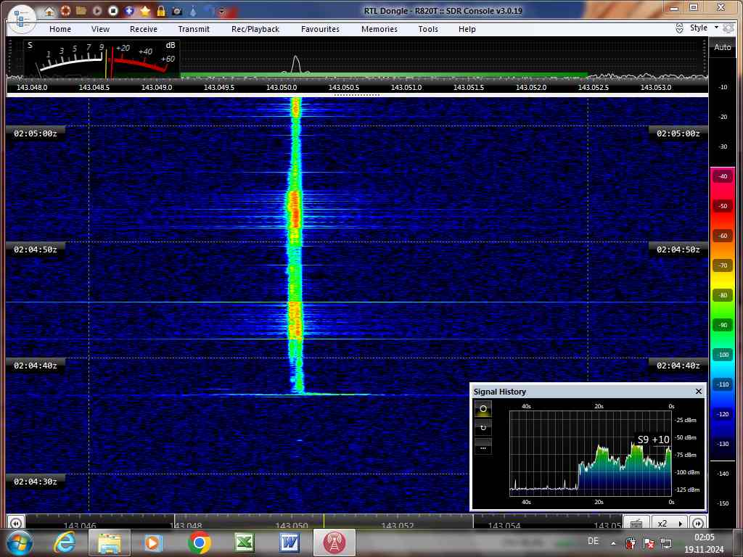Viewport: 743px width, 557px height.
Task: Expand the quick access toolbar customize arrow
Action: (x=221, y=12)
